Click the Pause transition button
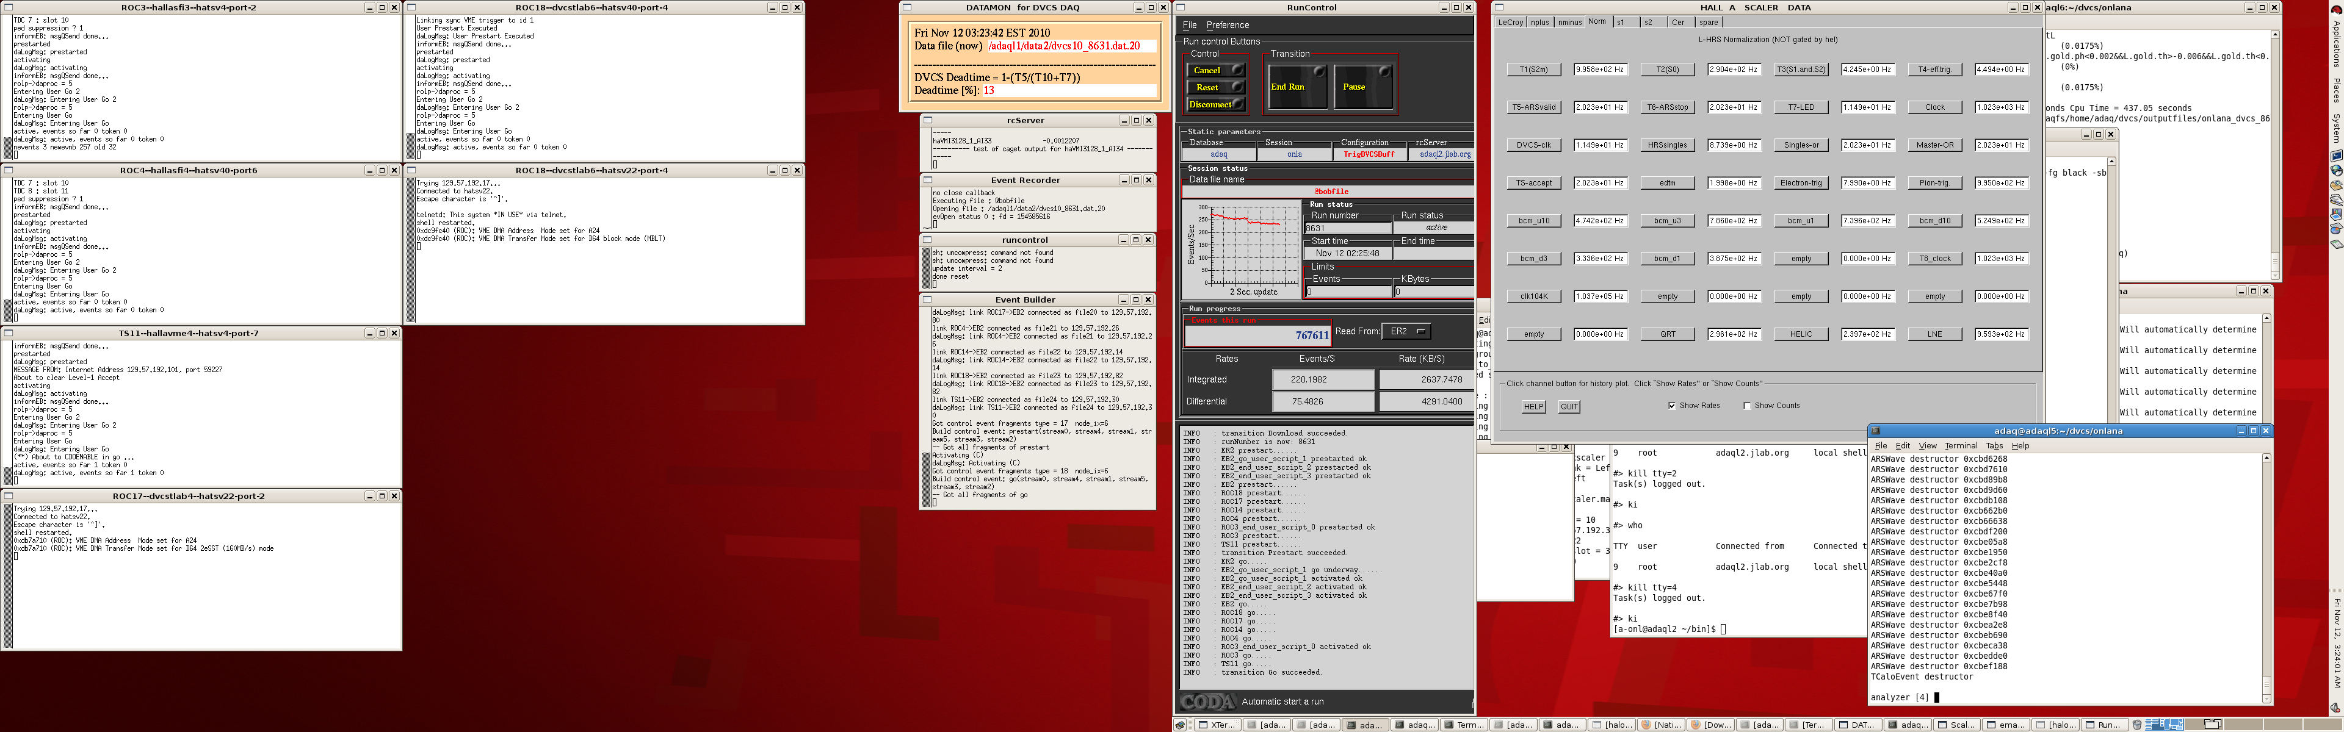The image size is (2344, 732). tap(1363, 87)
